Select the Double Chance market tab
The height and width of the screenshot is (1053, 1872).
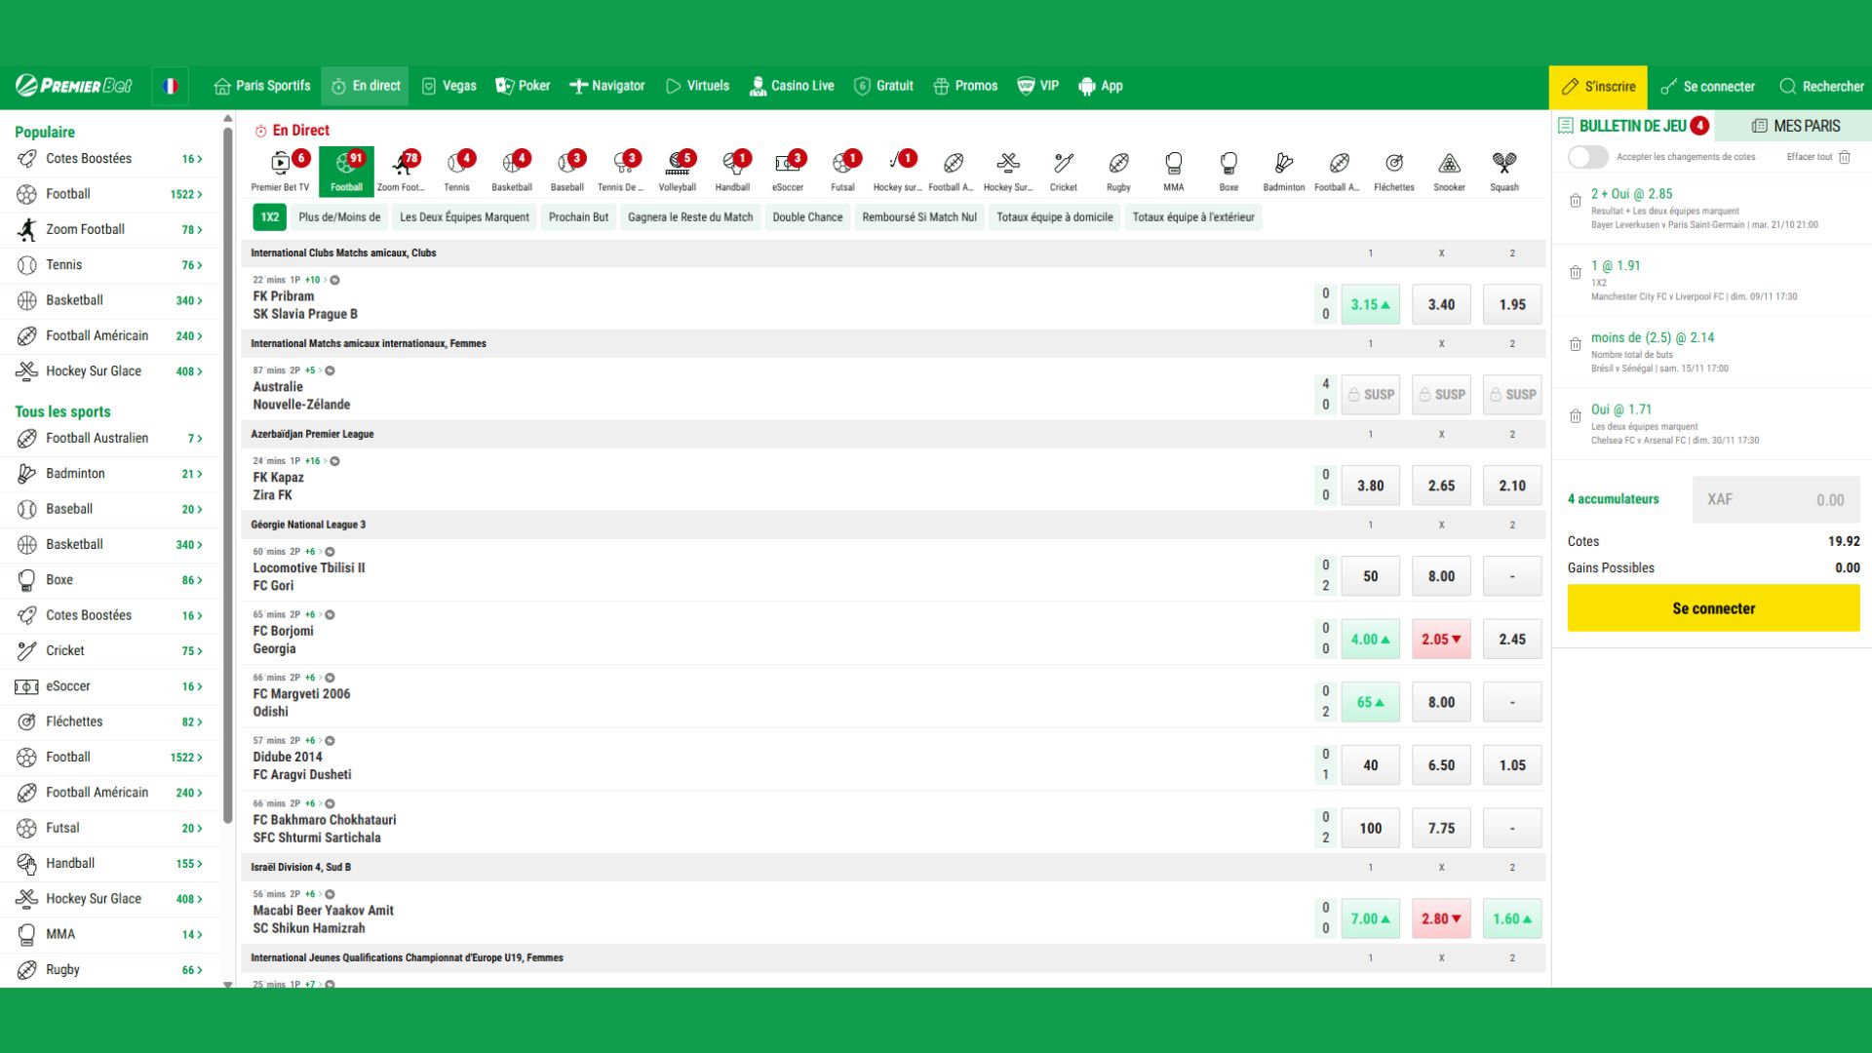point(806,217)
